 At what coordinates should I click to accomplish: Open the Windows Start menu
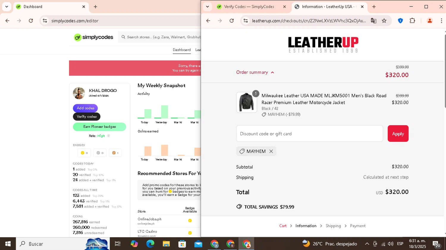[8, 244]
